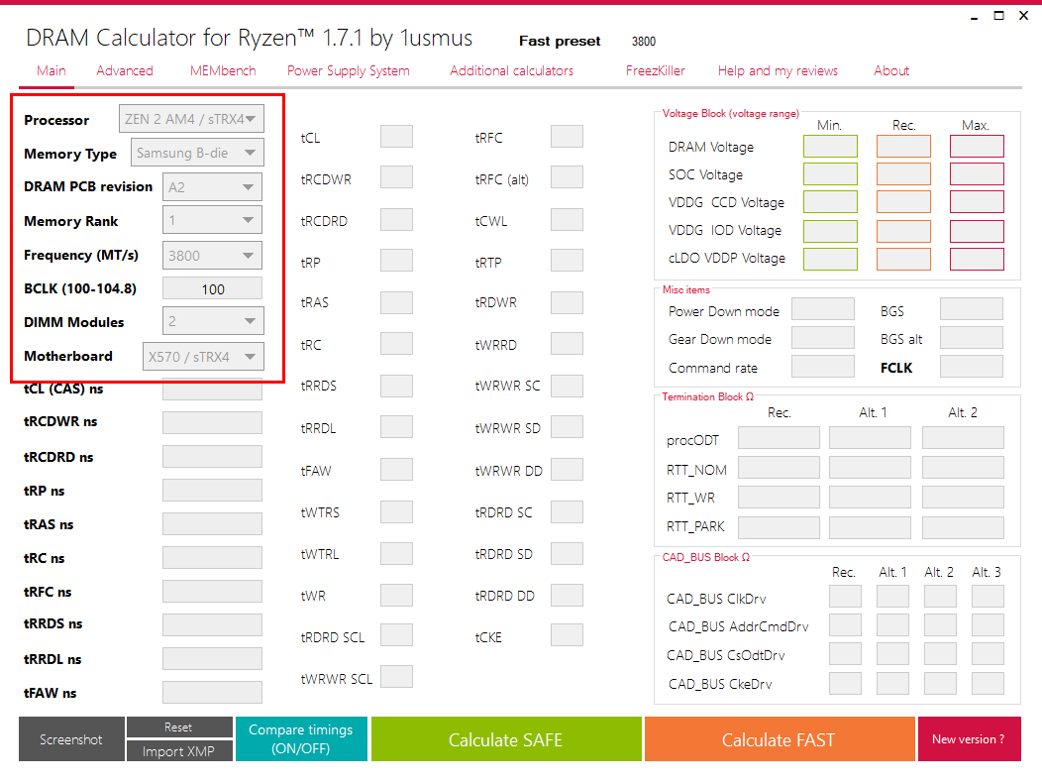Click the BGS value field
The width and height of the screenshot is (1042, 783).
[972, 309]
